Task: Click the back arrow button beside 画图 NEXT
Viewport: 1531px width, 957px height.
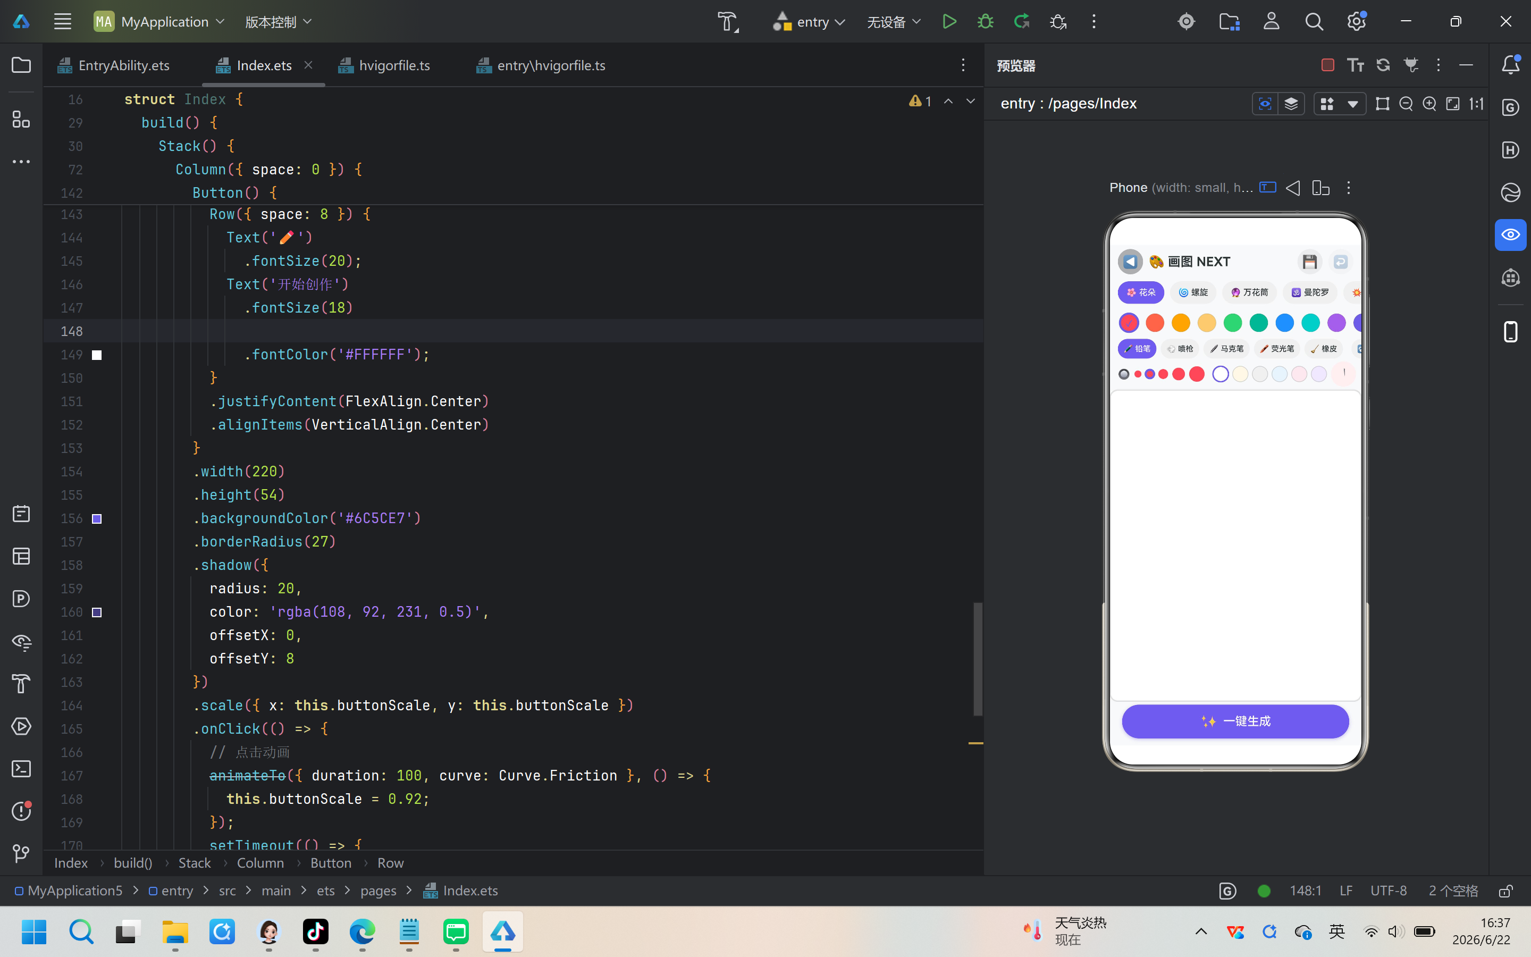Action: click(1130, 262)
